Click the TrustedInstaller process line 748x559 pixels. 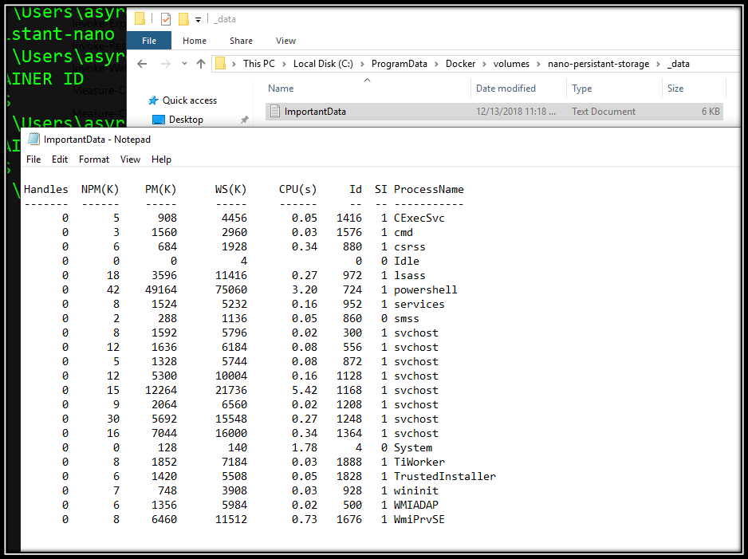coord(279,476)
